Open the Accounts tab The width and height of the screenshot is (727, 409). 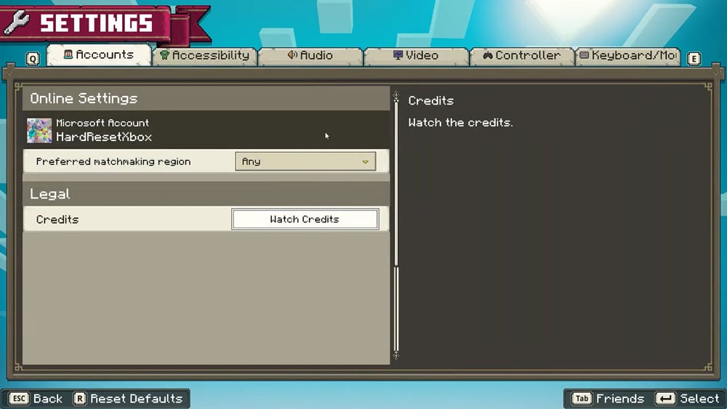[99, 55]
